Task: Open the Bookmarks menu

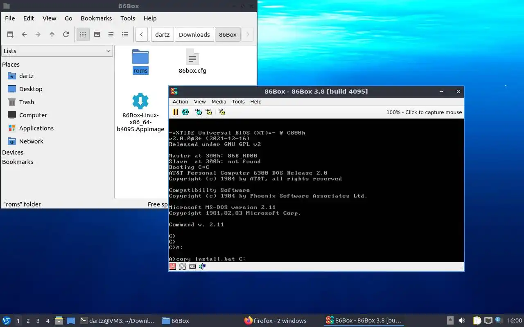Action: coord(96,18)
